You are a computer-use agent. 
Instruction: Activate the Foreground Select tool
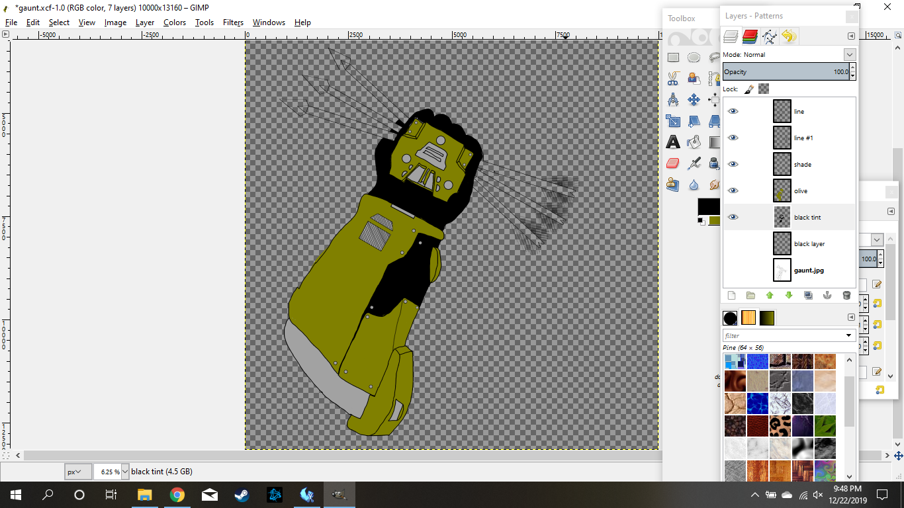[694, 79]
